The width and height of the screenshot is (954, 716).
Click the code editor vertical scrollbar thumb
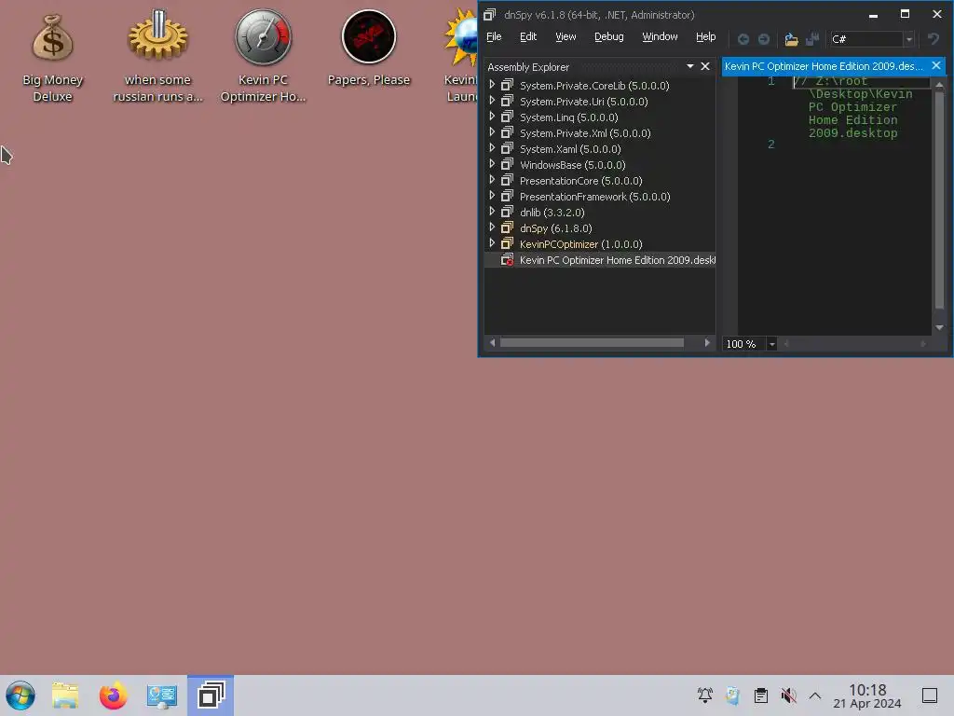pos(939,199)
